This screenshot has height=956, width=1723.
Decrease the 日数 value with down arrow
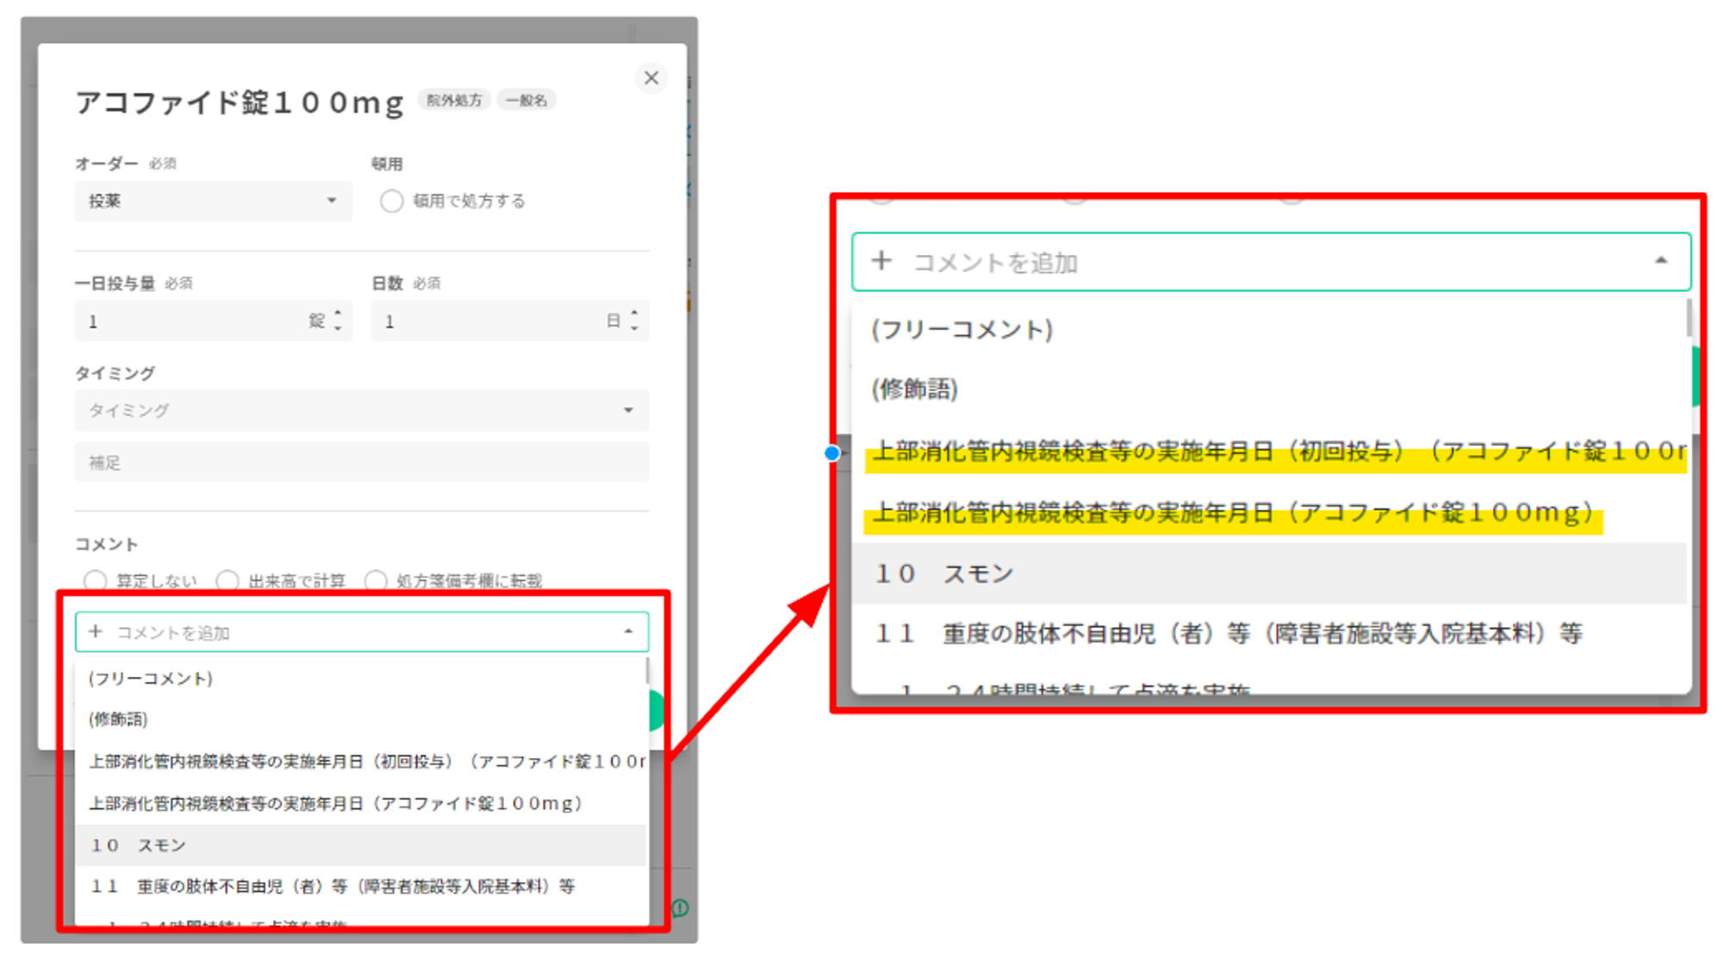634,329
